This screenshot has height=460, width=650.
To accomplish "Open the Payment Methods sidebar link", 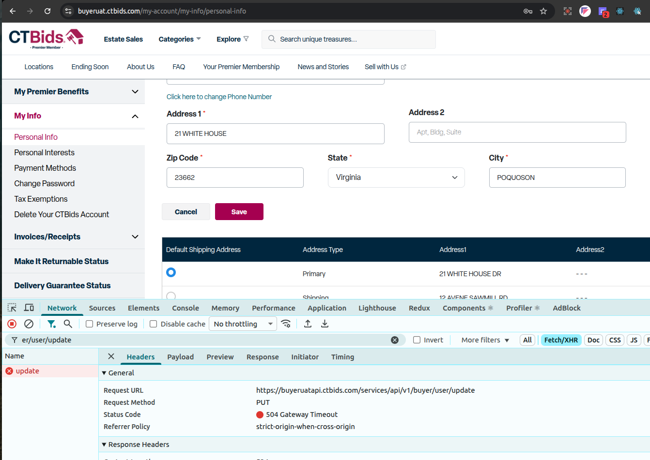I will coord(45,168).
